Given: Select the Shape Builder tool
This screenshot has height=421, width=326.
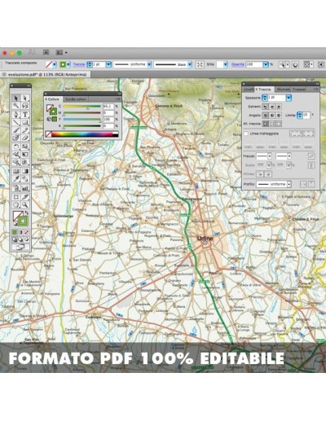Looking at the screenshot, I should (16, 162).
